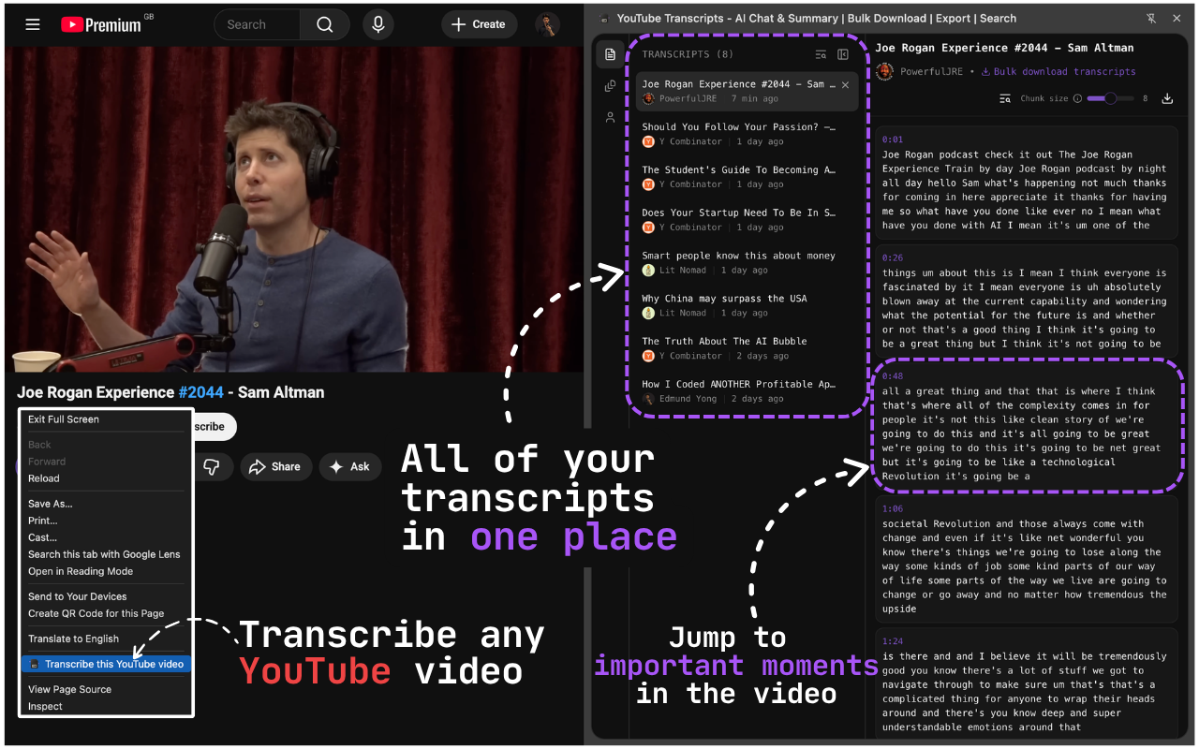
Task: Open 'Does Your Startup Need To Be In' transcript
Action: coord(748,220)
